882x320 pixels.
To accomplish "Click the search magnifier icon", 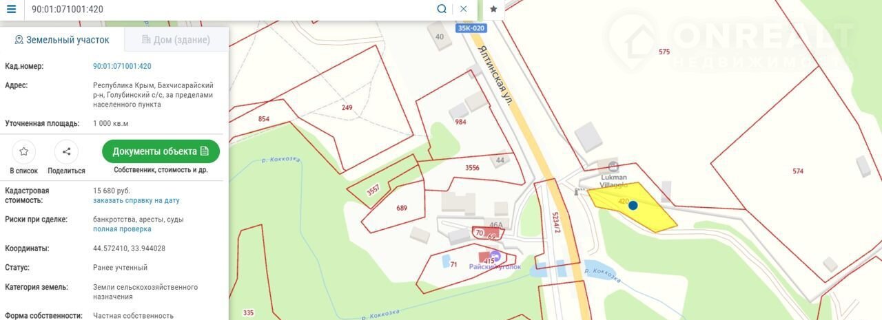I will click(442, 9).
